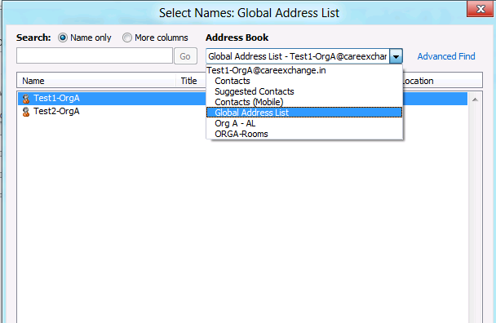Select the More columns radio button

point(127,38)
